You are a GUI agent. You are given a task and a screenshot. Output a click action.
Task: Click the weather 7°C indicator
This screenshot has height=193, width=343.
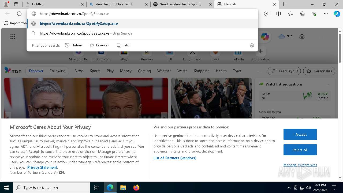285,36
